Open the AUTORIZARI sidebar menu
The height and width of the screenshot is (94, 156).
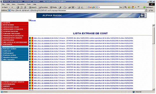tap(14, 40)
